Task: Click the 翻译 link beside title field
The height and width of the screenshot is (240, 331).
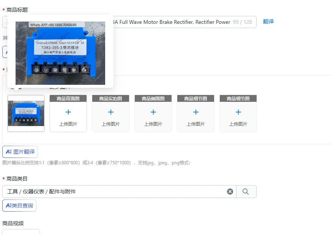Action: [268, 22]
